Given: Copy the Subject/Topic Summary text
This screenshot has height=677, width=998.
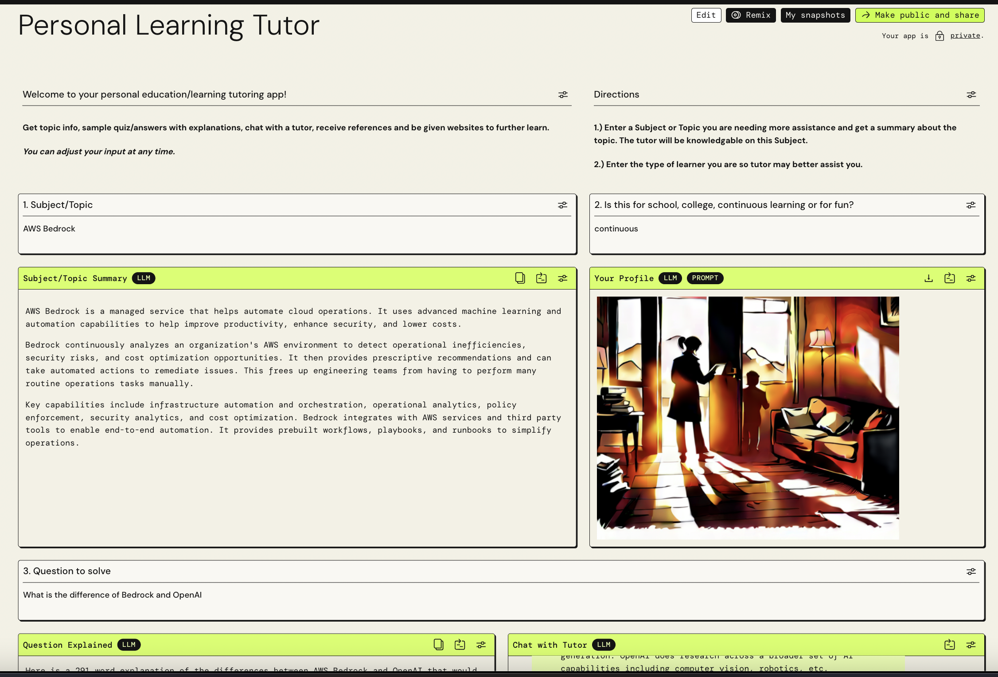Looking at the screenshot, I should coord(520,278).
